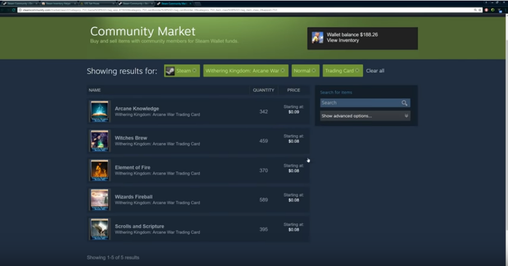Screen dimensions: 508x266
Task: Open the Wizards Fireball listing name
Action: click(x=133, y=197)
